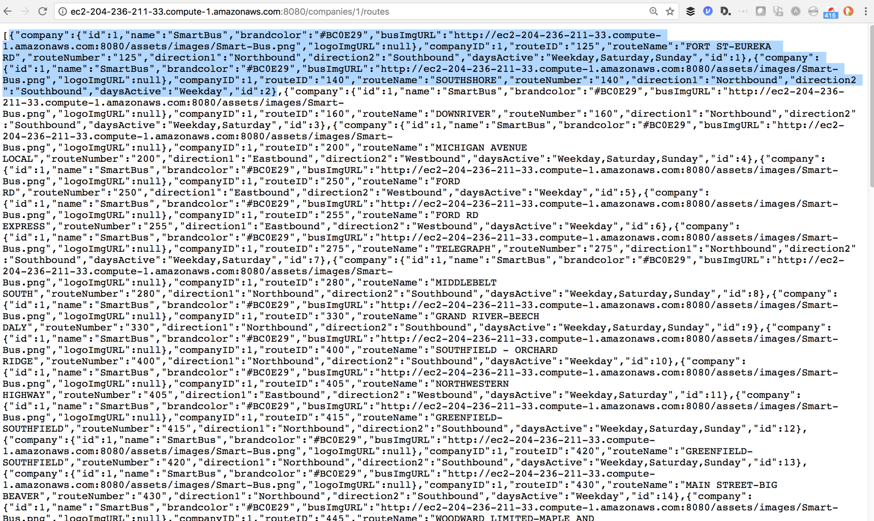Open the blue circular V extension

(x=708, y=12)
